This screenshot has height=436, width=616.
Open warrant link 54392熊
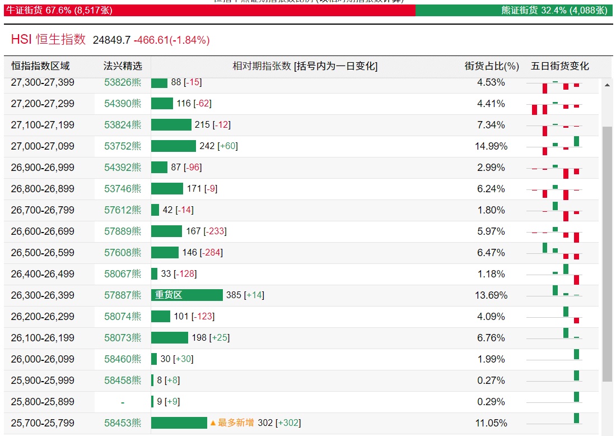tap(123, 167)
